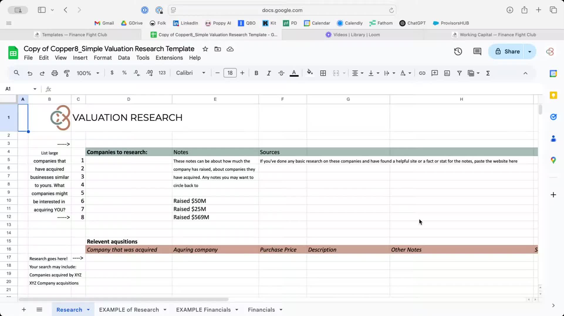
Task: Toggle strikethrough formatting
Action: tap(281, 73)
